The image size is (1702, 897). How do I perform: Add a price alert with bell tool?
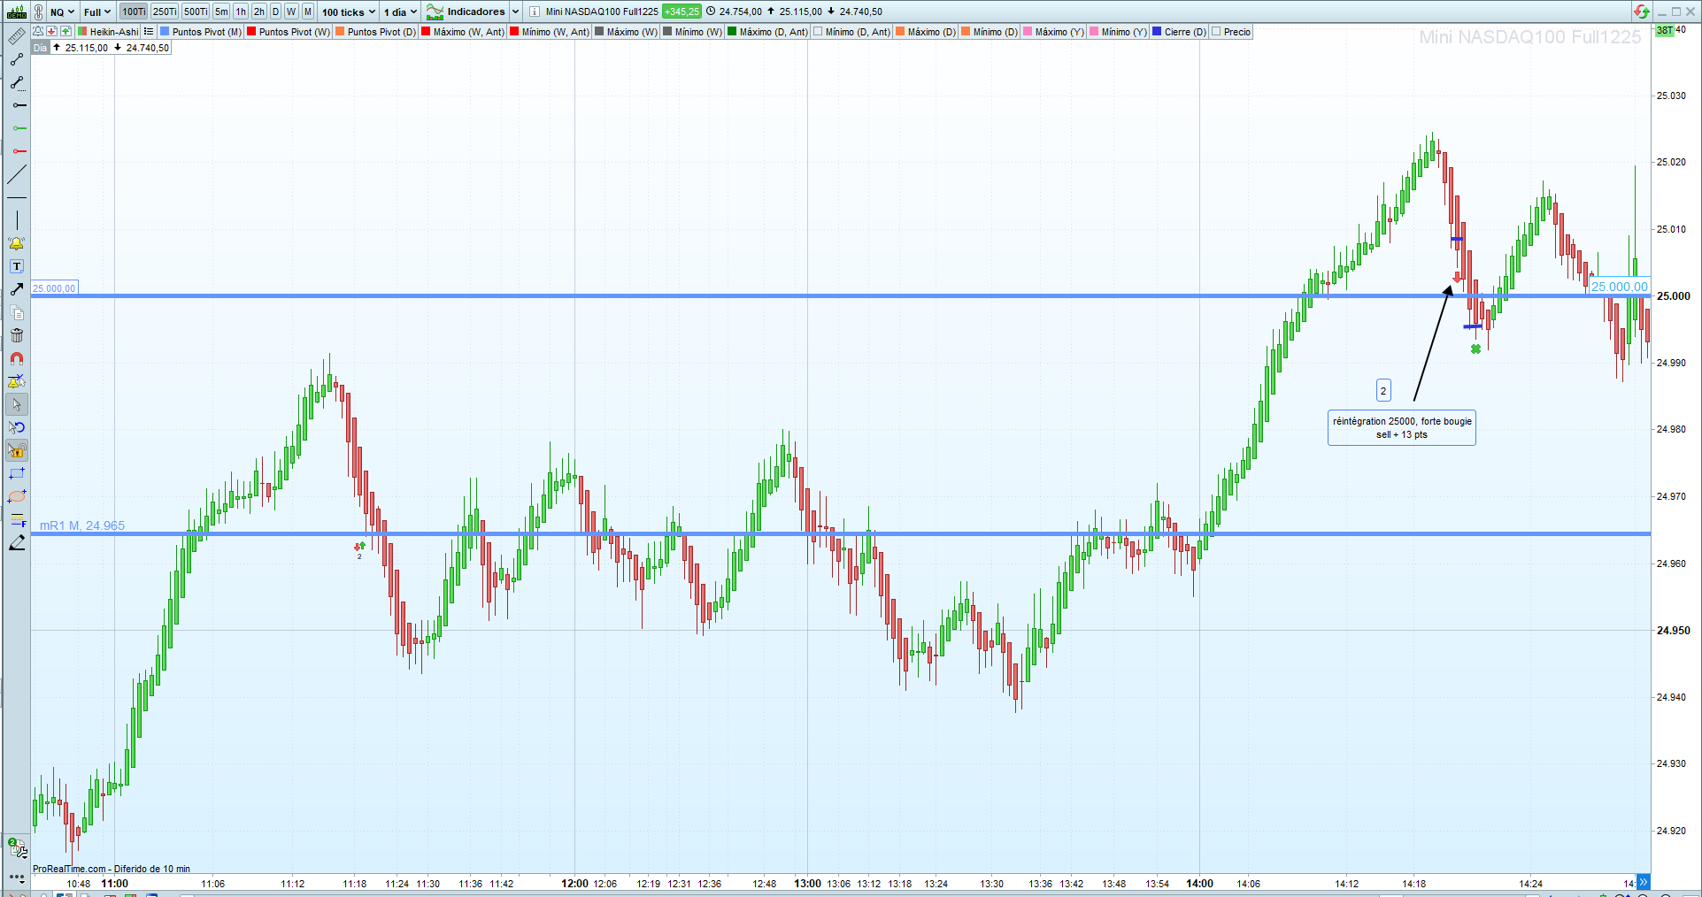[17, 243]
